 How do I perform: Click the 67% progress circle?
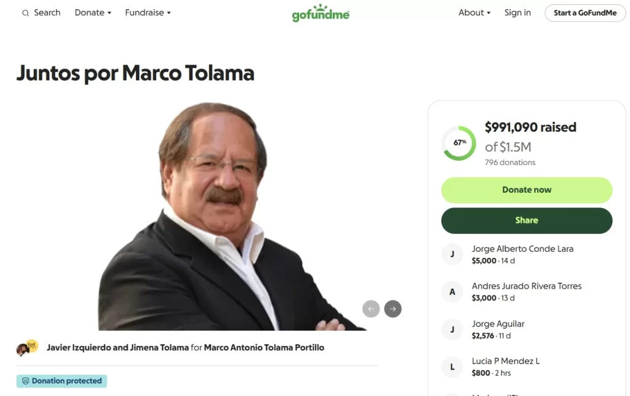click(x=459, y=143)
